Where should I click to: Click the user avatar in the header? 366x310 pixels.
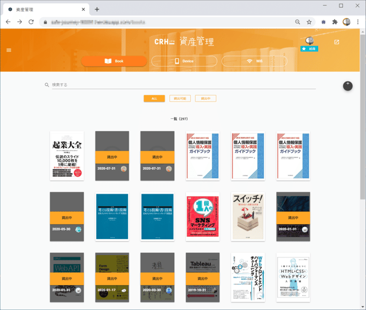tap(309, 41)
